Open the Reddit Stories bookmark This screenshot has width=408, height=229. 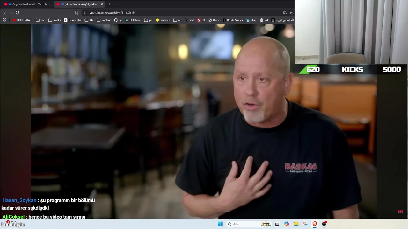coord(233,20)
